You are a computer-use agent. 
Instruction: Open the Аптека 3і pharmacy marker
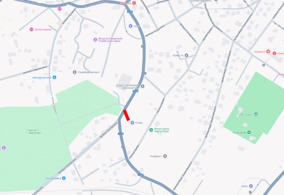click(x=268, y=51)
